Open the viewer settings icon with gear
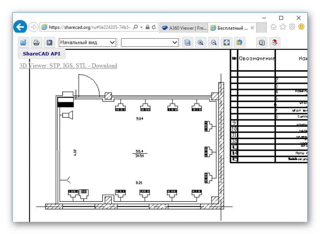The height and width of the screenshot is (234, 320). 239,43
